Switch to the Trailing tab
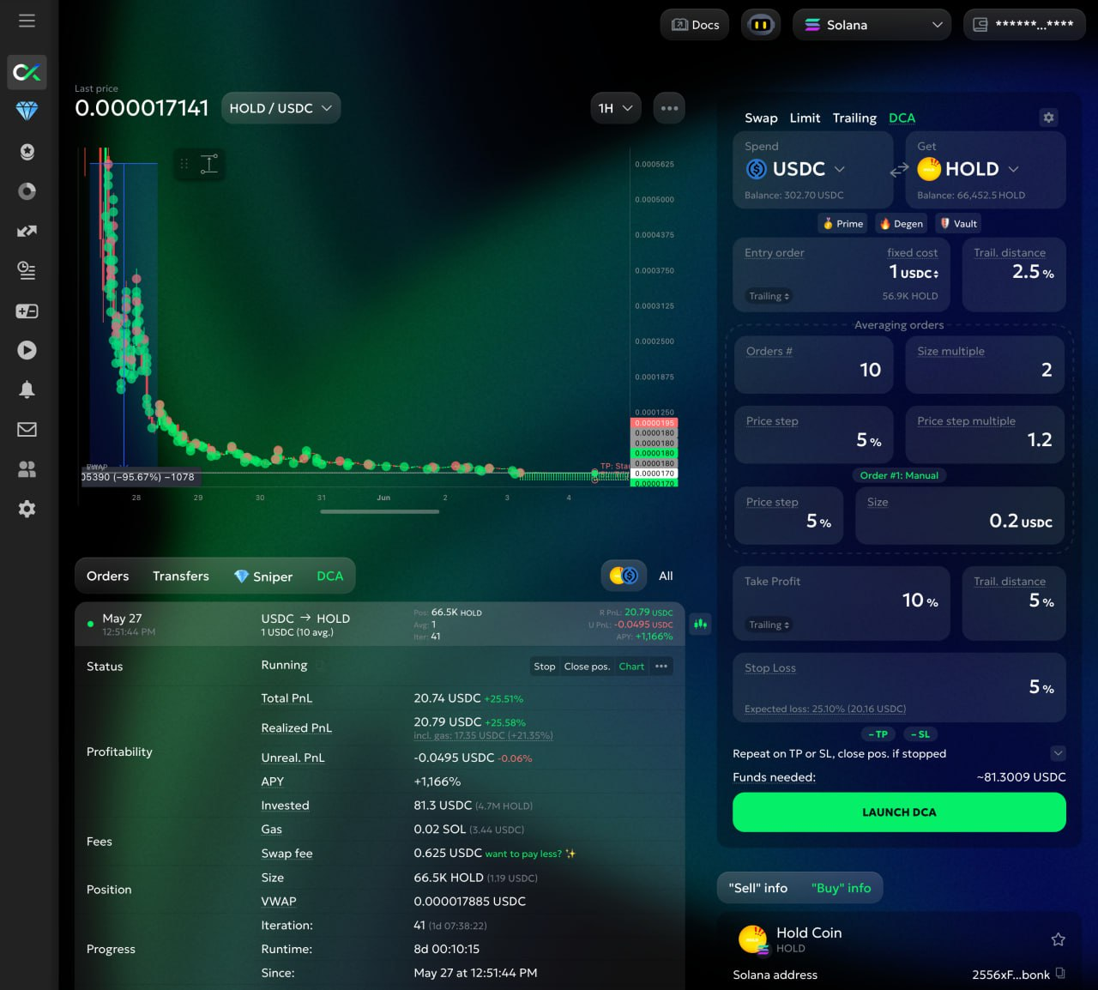Viewport: 1098px width, 990px height. coord(854,118)
